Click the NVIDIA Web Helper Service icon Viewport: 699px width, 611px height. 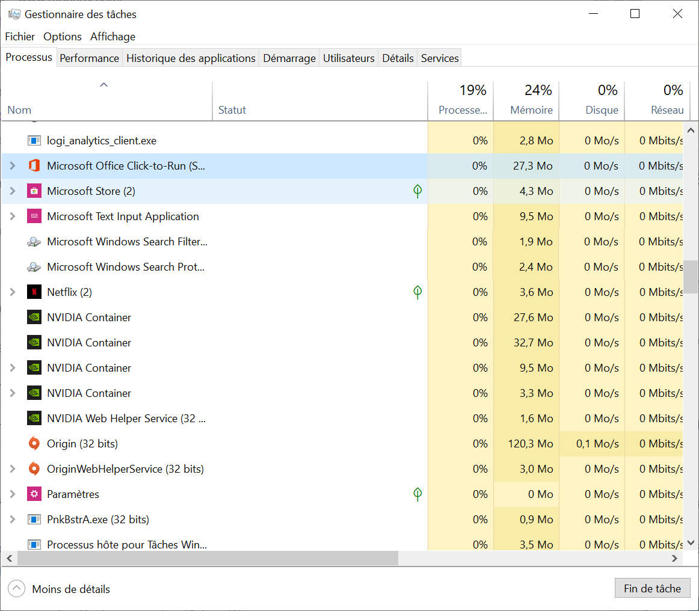pyautogui.click(x=34, y=419)
